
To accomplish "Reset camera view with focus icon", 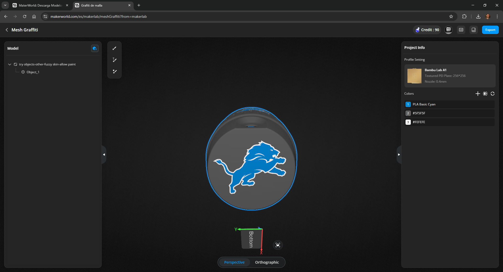I will point(278,245).
